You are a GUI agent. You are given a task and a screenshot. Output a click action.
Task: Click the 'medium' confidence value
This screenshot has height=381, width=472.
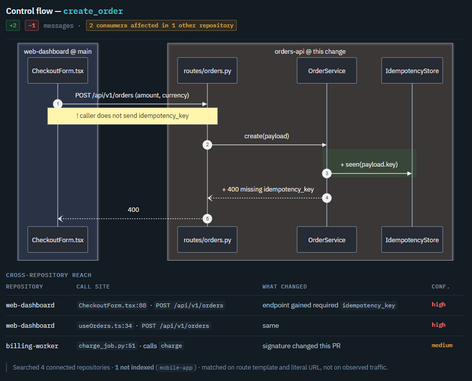point(442,345)
